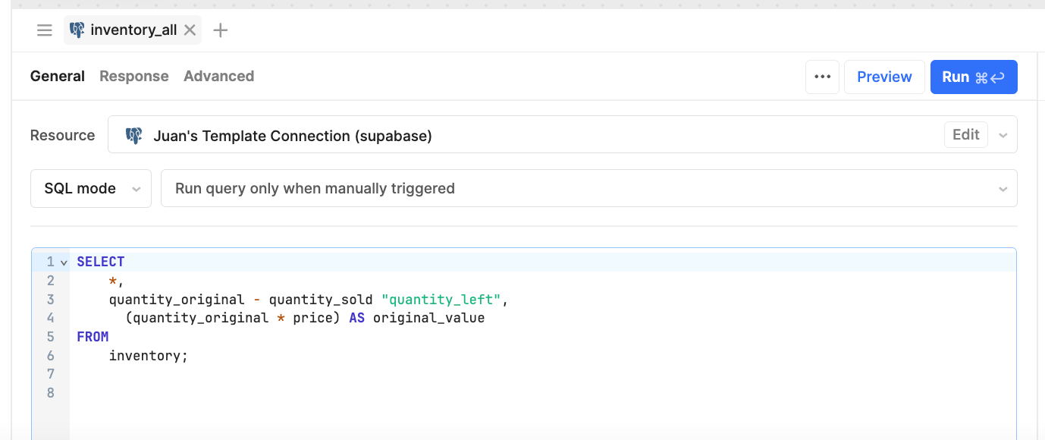
Task: Expand resource dropdown chevron
Action: click(1003, 136)
